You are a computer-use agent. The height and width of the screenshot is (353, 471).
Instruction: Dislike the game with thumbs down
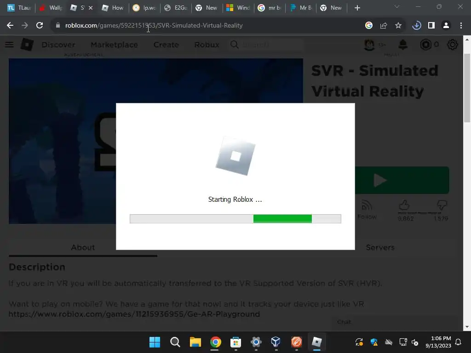pos(442,205)
